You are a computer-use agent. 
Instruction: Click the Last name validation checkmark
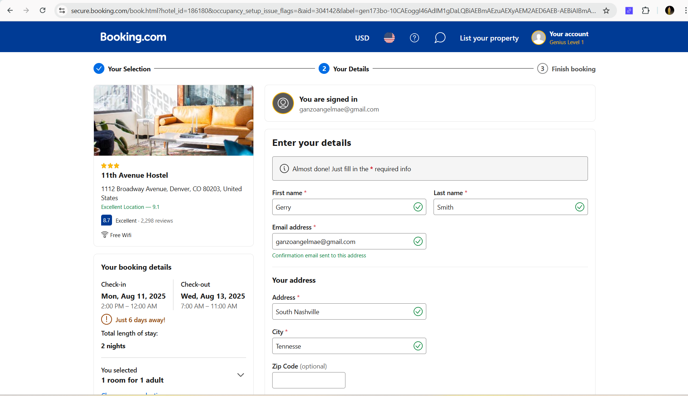tap(580, 207)
